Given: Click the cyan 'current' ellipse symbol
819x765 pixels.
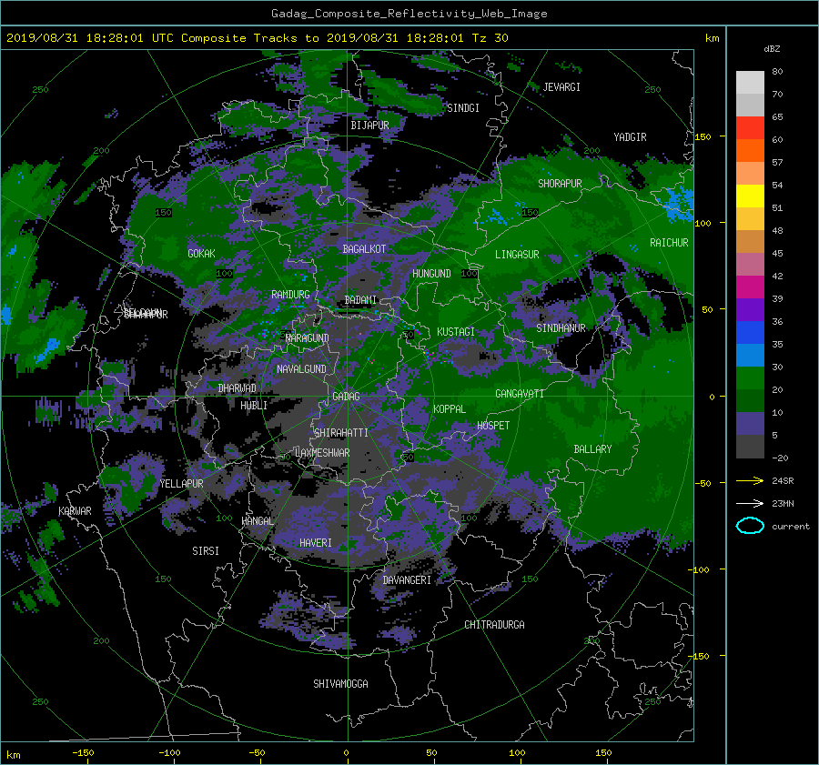Looking at the screenshot, I should click(750, 526).
